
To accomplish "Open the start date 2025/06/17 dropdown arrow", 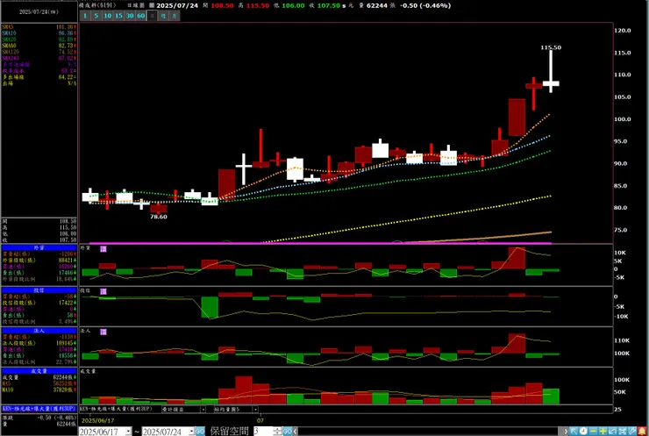I will tap(128, 431).
